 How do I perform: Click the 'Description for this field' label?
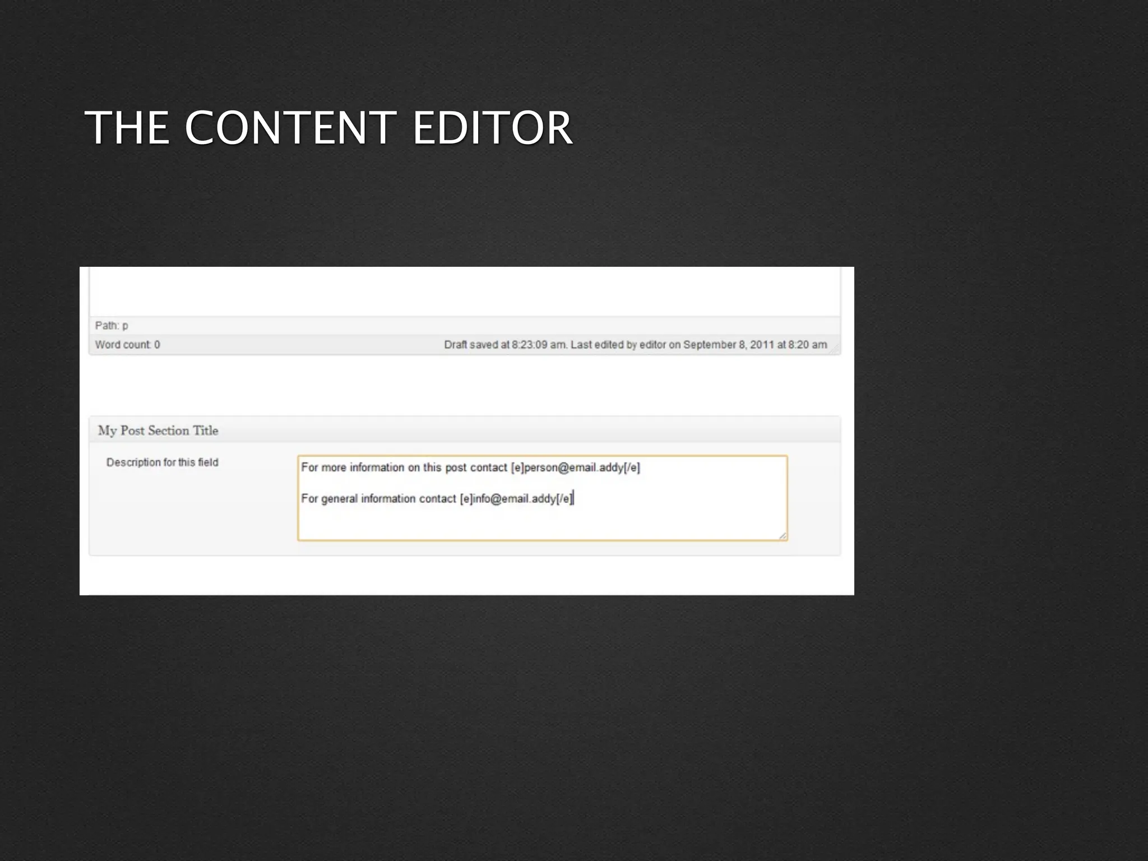(162, 462)
